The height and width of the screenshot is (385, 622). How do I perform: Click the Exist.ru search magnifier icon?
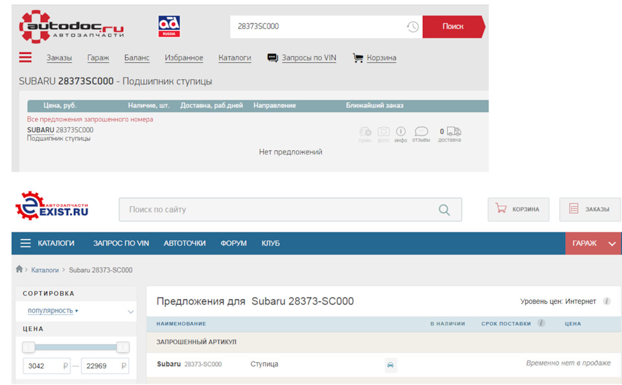click(444, 209)
